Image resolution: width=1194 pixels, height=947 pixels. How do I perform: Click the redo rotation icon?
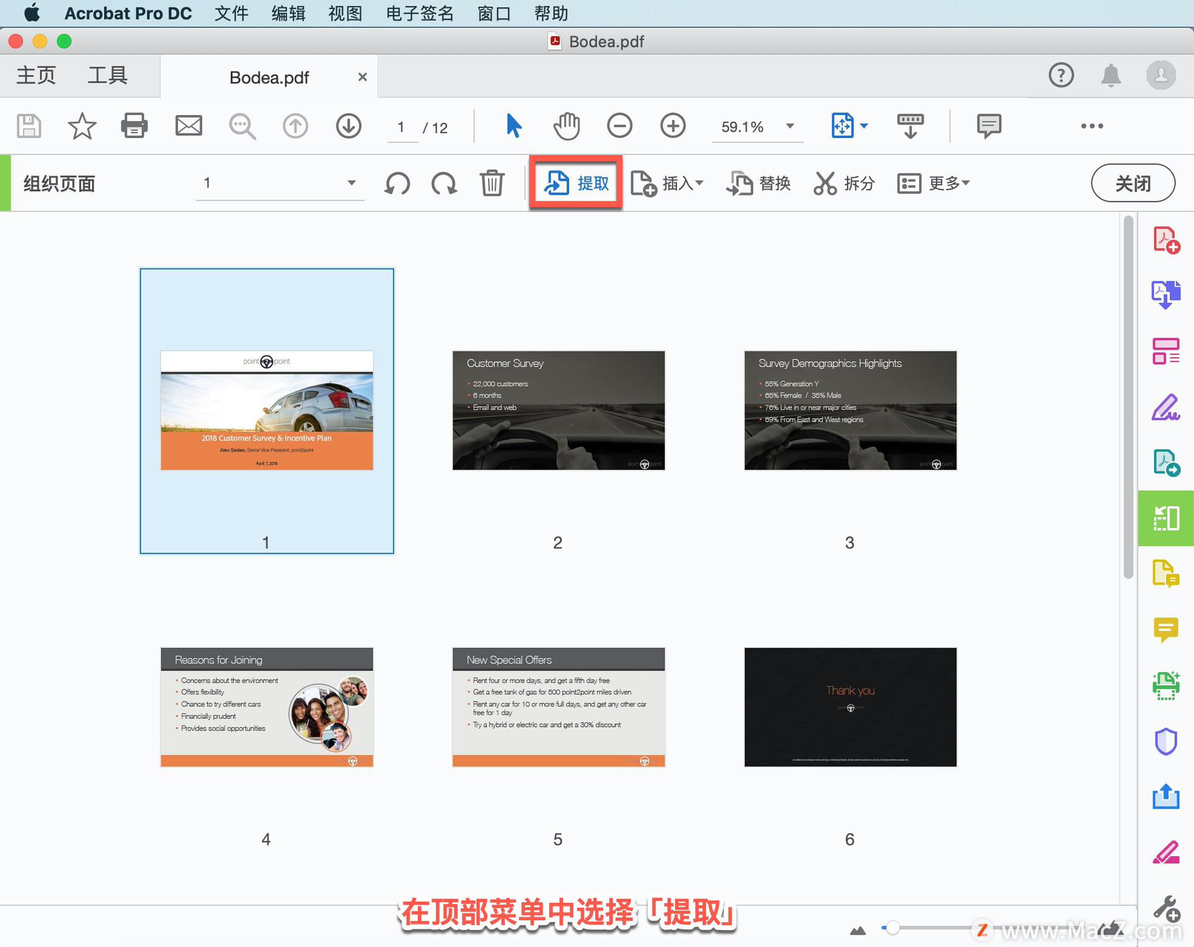pos(441,184)
